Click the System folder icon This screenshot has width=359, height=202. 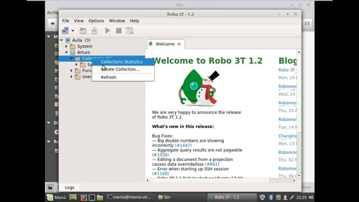pos(72,46)
